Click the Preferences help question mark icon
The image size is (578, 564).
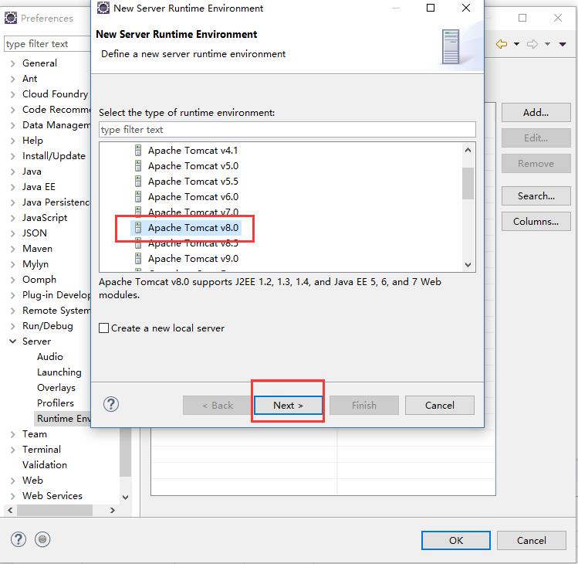pyautogui.click(x=18, y=540)
